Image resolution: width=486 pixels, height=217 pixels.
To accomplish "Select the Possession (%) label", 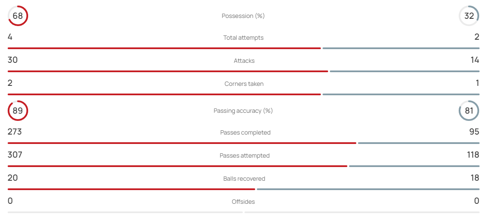I will (x=243, y=16).
